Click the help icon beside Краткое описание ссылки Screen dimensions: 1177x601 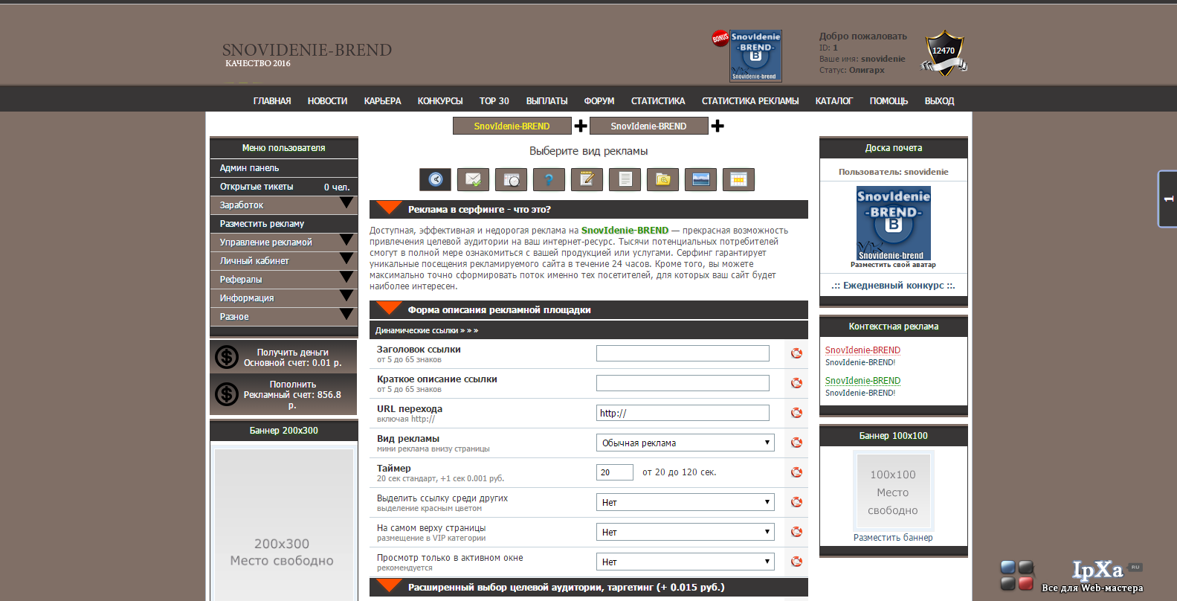(796, 383)
